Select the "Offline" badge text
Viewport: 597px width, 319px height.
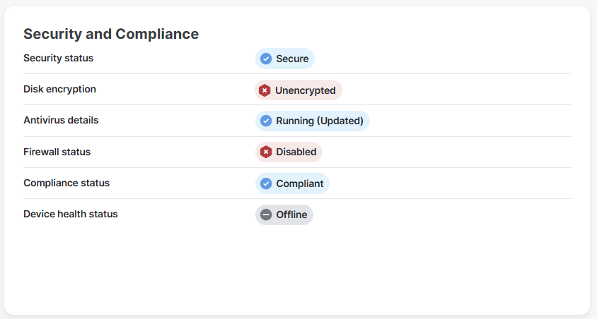coord(291,215)
